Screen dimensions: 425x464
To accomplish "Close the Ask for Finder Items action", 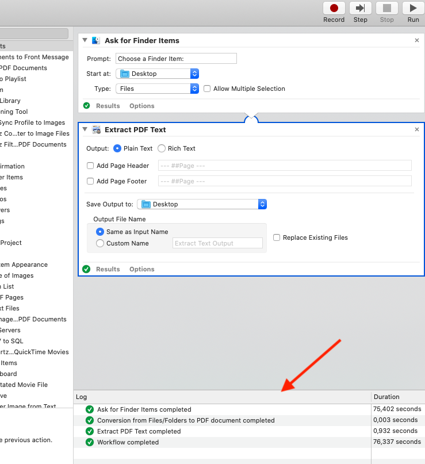I will 417,40.
